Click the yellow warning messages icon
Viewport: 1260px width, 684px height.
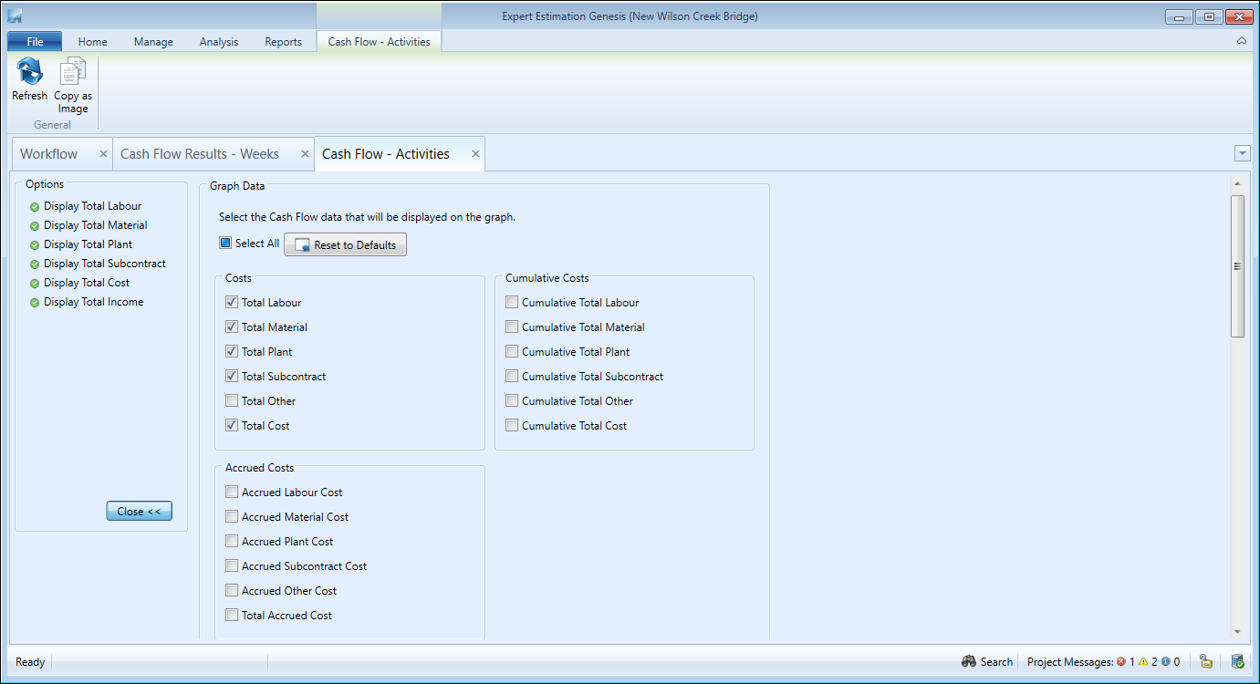pos(1143,661)
